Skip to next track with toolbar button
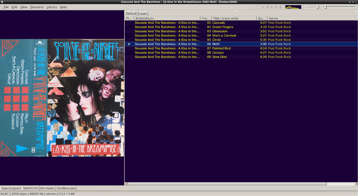Image resolution: width=358 pixels, height=196 pixels. pos(276,7)
